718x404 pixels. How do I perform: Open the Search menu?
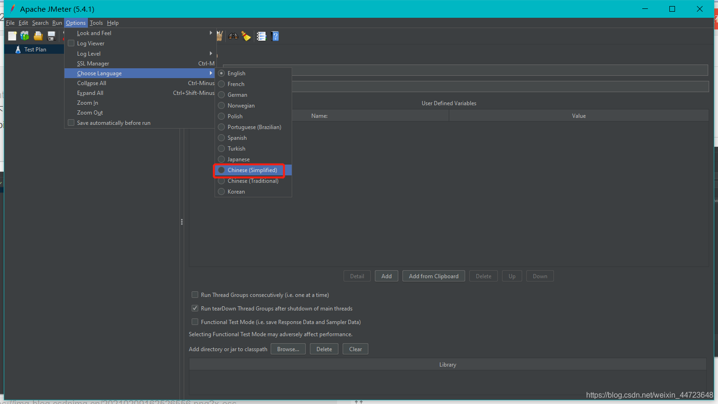point(40,23)
